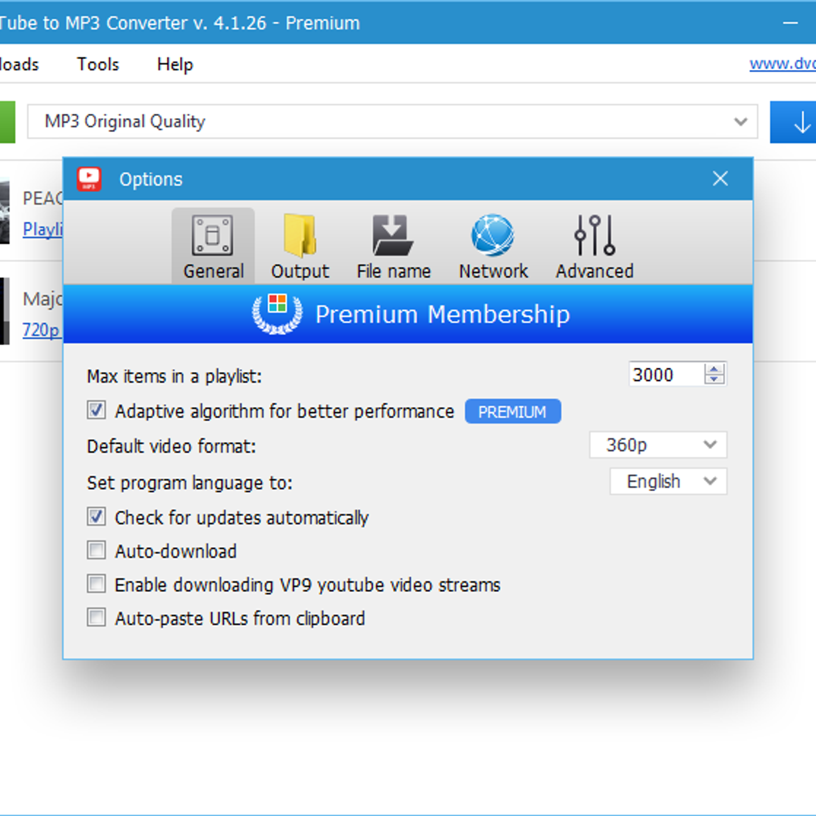Toggle Check for updates automatically checkbox

coord(96,517)
